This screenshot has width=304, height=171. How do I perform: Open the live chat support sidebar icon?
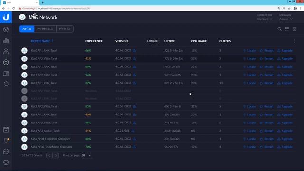(6, 152)
